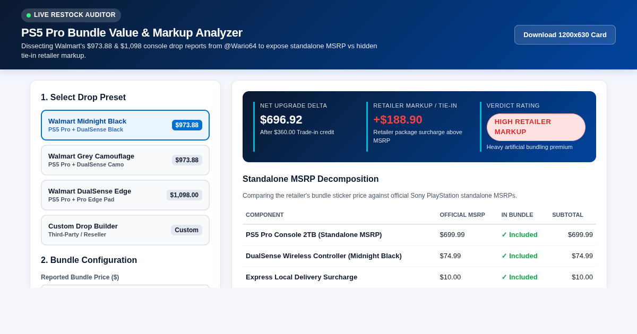This screenshot has height=334, width=637.
Task: Click the 2. Bundle Configuration heading
Action: click(x=89, y=260)
